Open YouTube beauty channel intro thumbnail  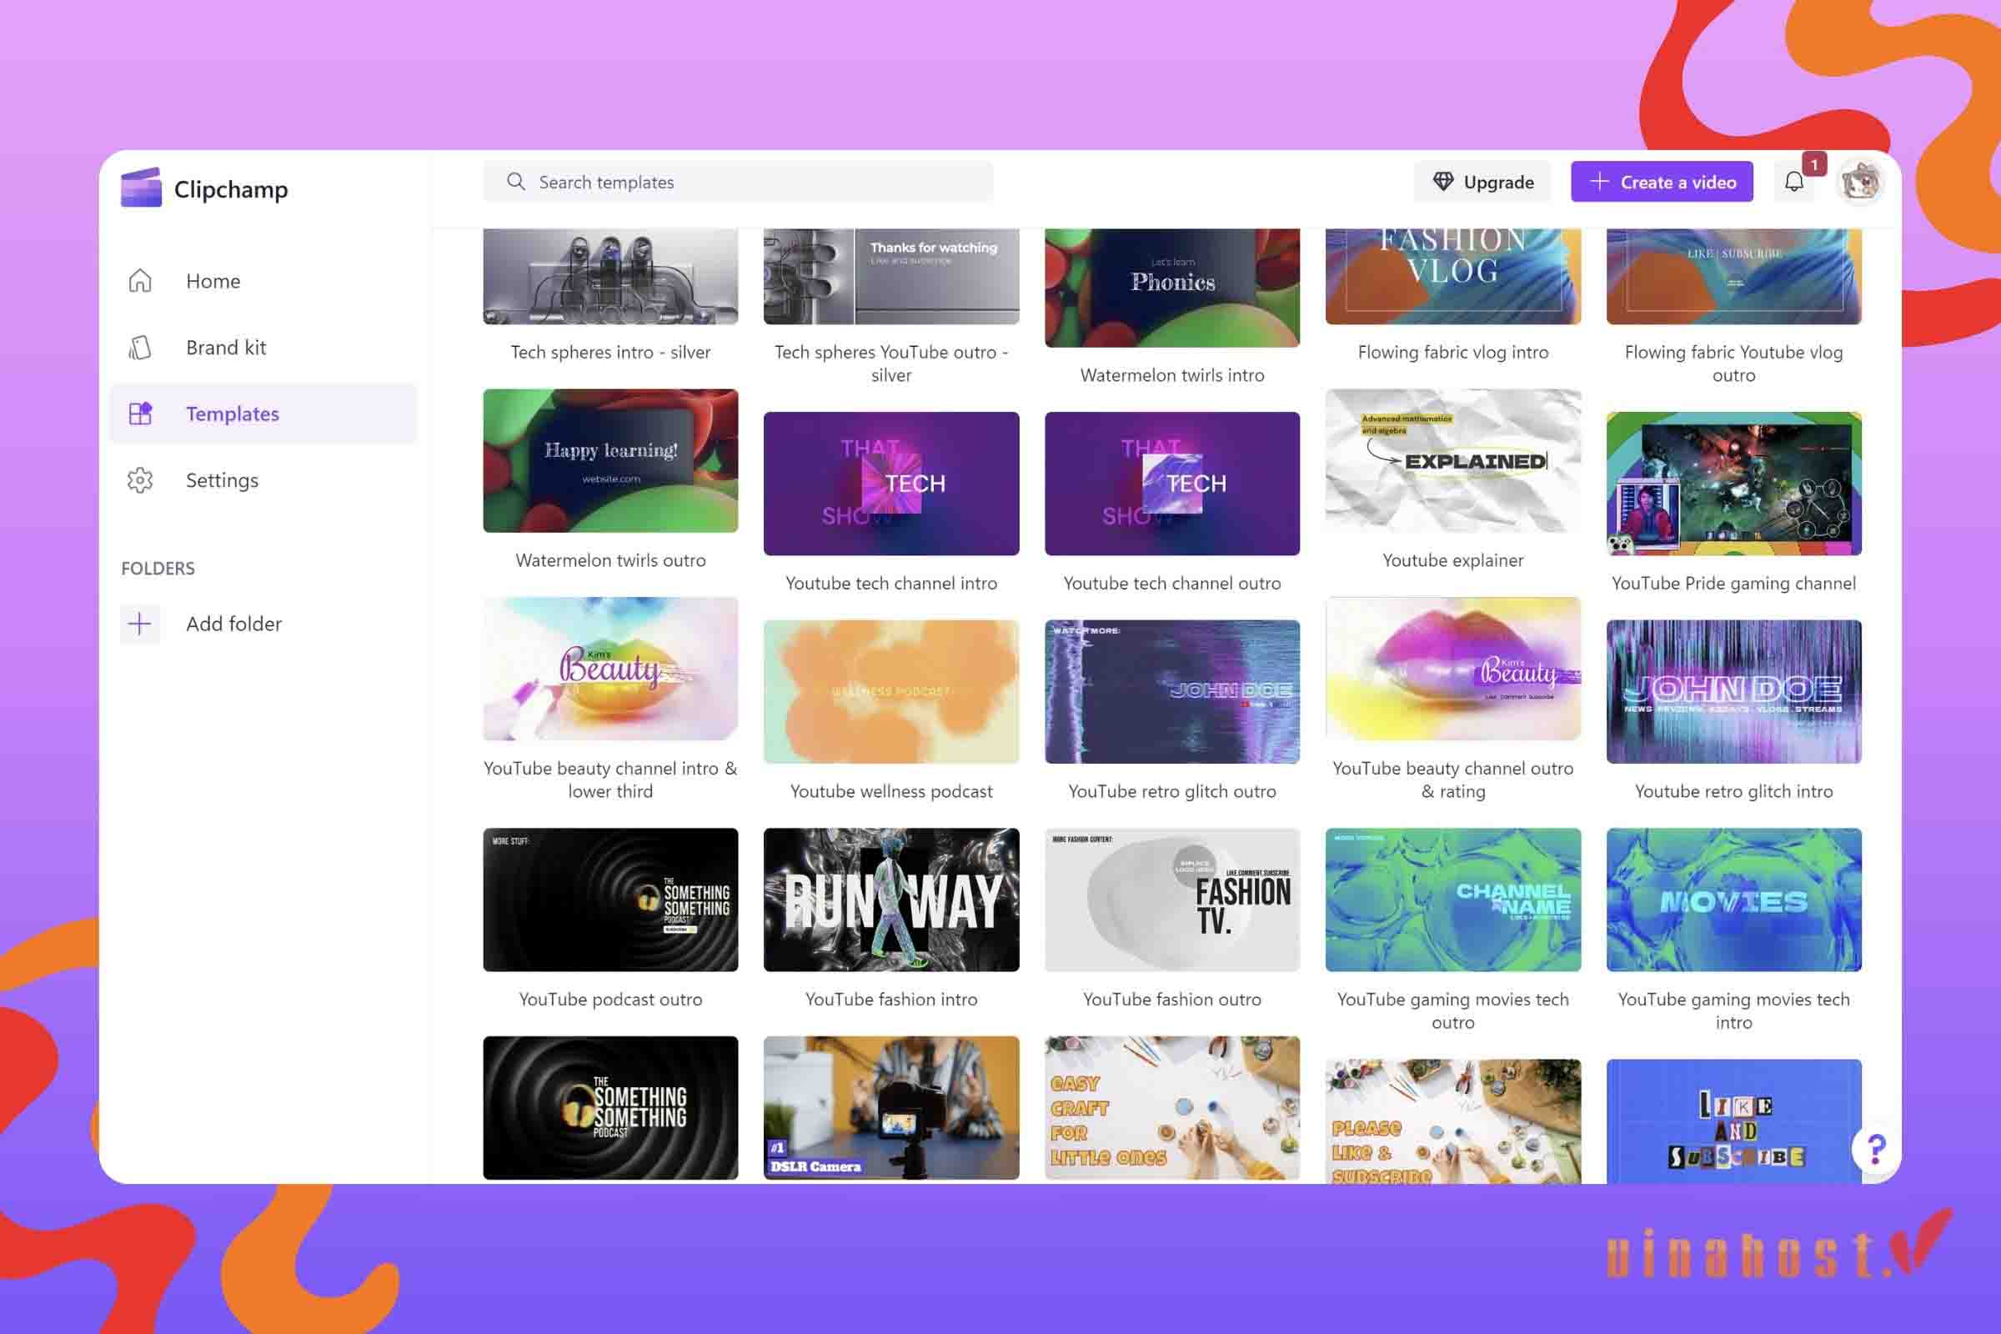pyautogui.click(x=611, y=669)
